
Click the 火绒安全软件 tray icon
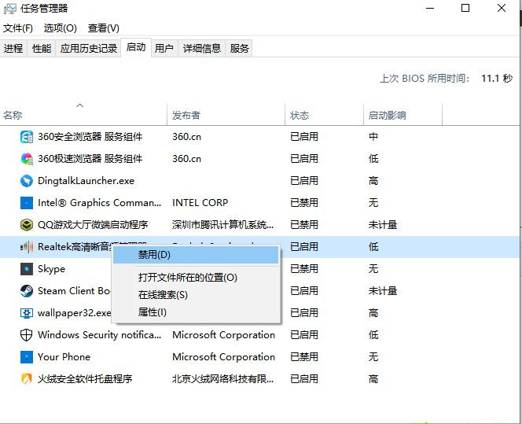point(26,379)
